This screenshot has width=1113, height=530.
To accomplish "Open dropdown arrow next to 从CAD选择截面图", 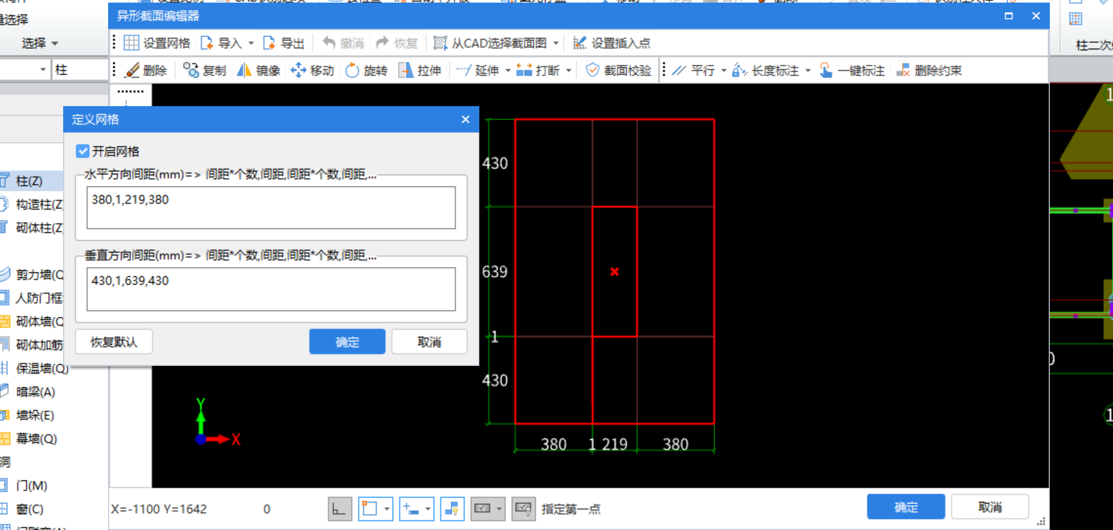I will coord(556,44).
